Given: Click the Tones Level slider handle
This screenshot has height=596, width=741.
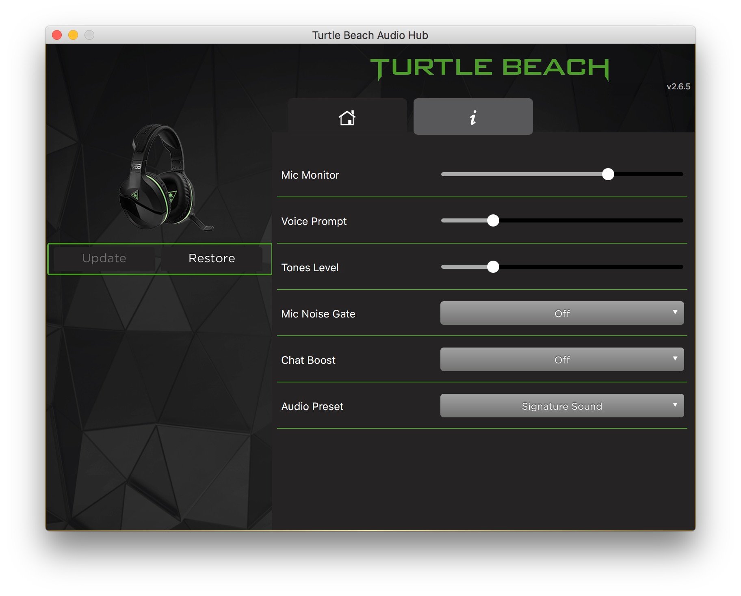Looking at the screenshot, I should click(x=493, y=267).
